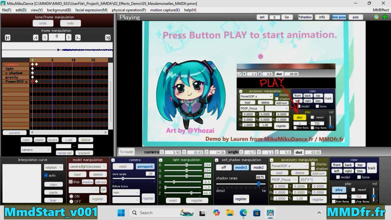Screen dimensions: 391x220
Task: Click the view angle slider handle
Action: pos(123,178)
